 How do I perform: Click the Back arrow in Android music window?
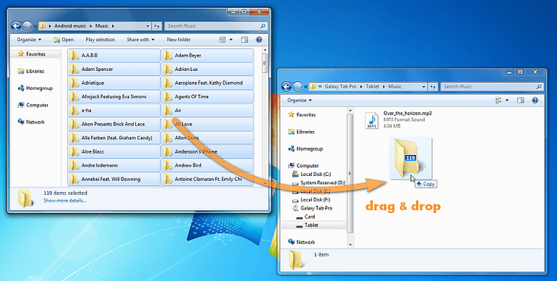(16, 26)
